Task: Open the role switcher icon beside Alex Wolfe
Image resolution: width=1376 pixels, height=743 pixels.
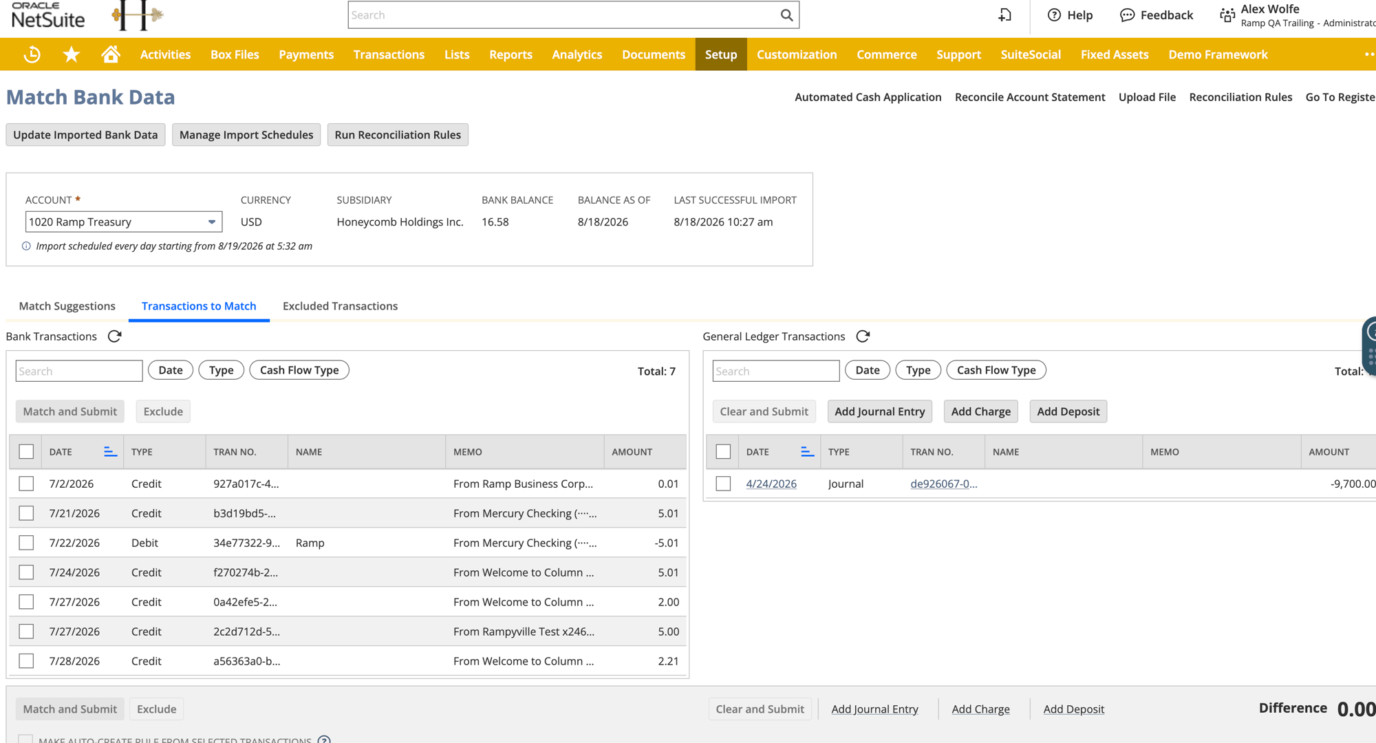Action: click(x=1227, y=15)
